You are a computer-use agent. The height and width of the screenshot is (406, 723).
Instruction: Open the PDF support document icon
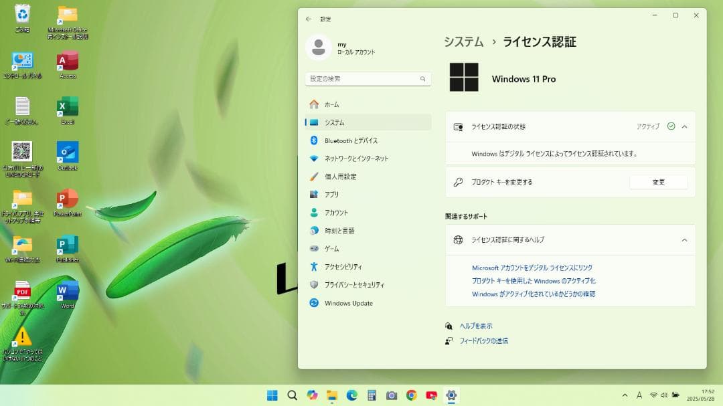[22, 297]
